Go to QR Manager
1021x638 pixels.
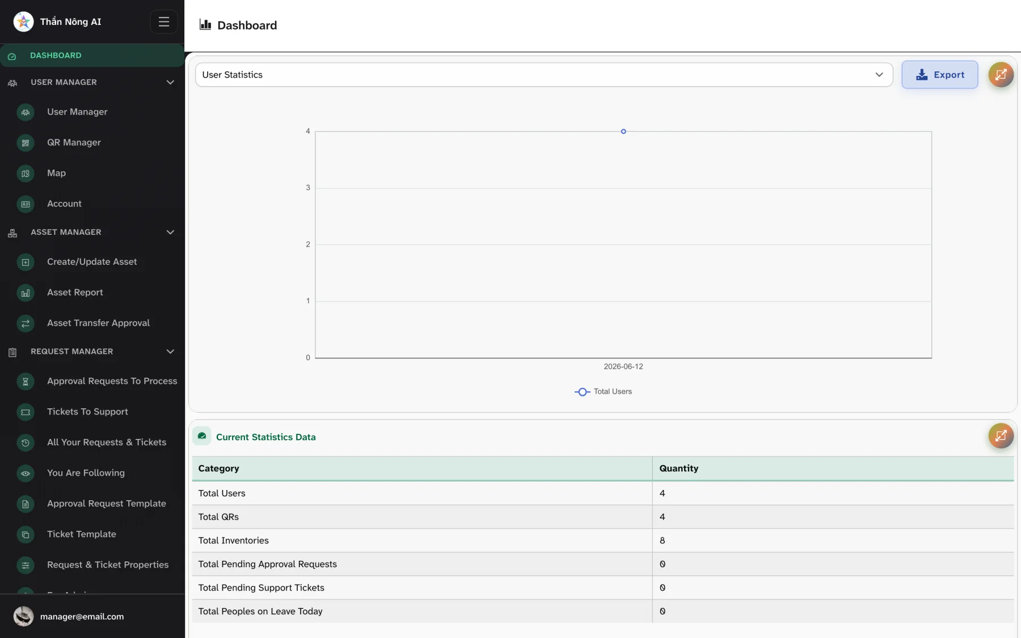click(74, 143)
